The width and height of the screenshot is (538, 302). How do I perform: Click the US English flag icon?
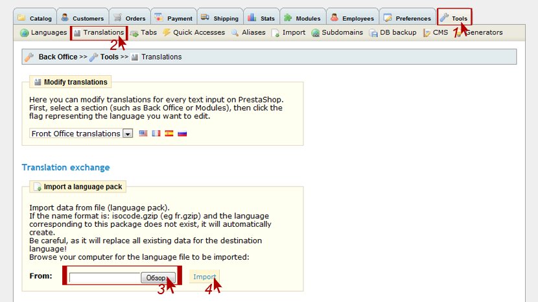click(x=143, y=134)
